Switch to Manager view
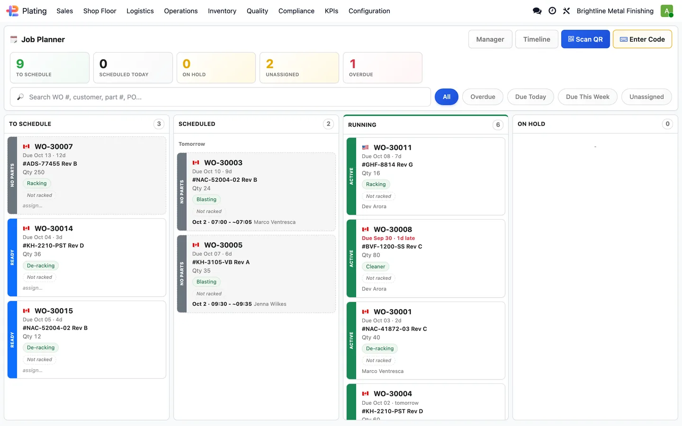 pos(490,39)
